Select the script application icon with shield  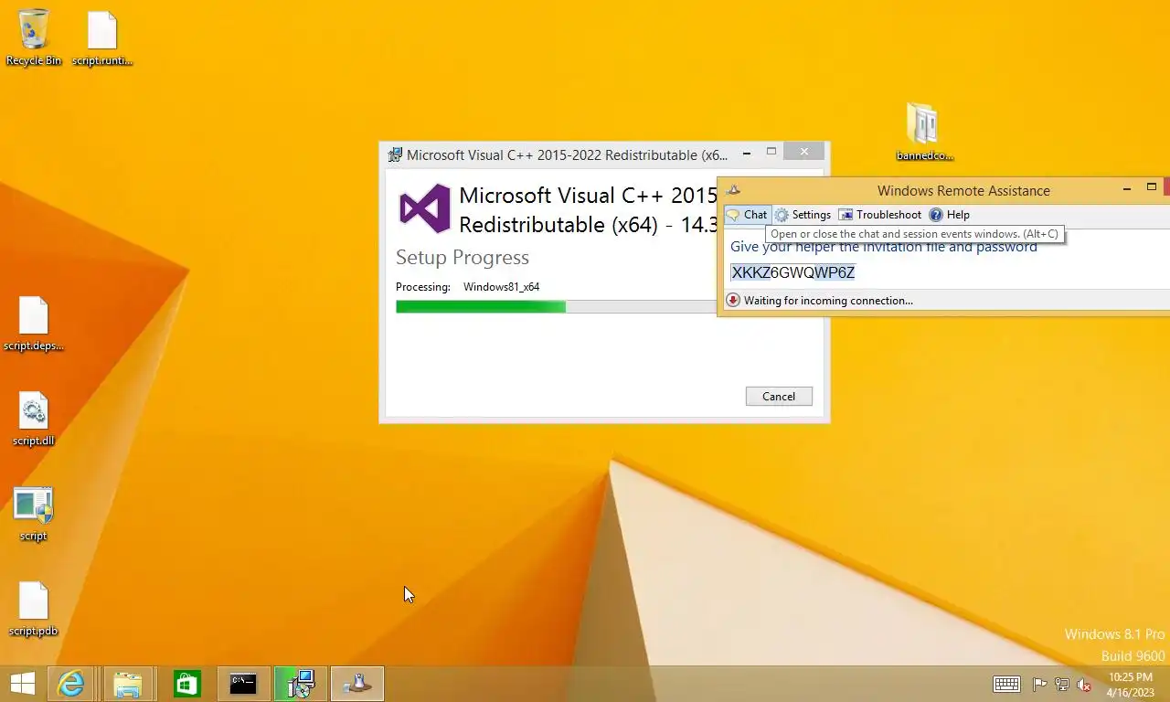pos(34,514)
